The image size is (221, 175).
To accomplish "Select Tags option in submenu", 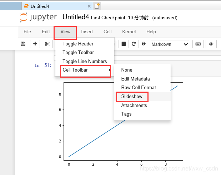I will (142, 114).
